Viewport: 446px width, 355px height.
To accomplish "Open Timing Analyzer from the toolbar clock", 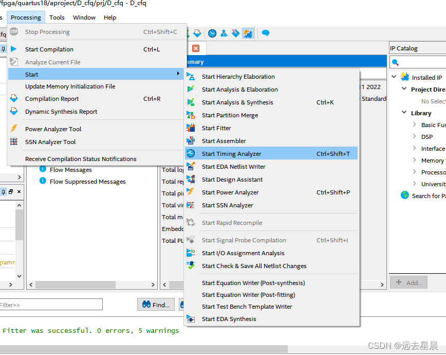I will click(x=212, y=33).
